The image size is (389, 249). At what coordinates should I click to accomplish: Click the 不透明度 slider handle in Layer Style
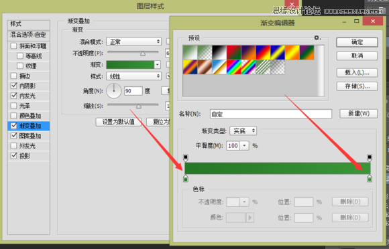tap(143, 54)
